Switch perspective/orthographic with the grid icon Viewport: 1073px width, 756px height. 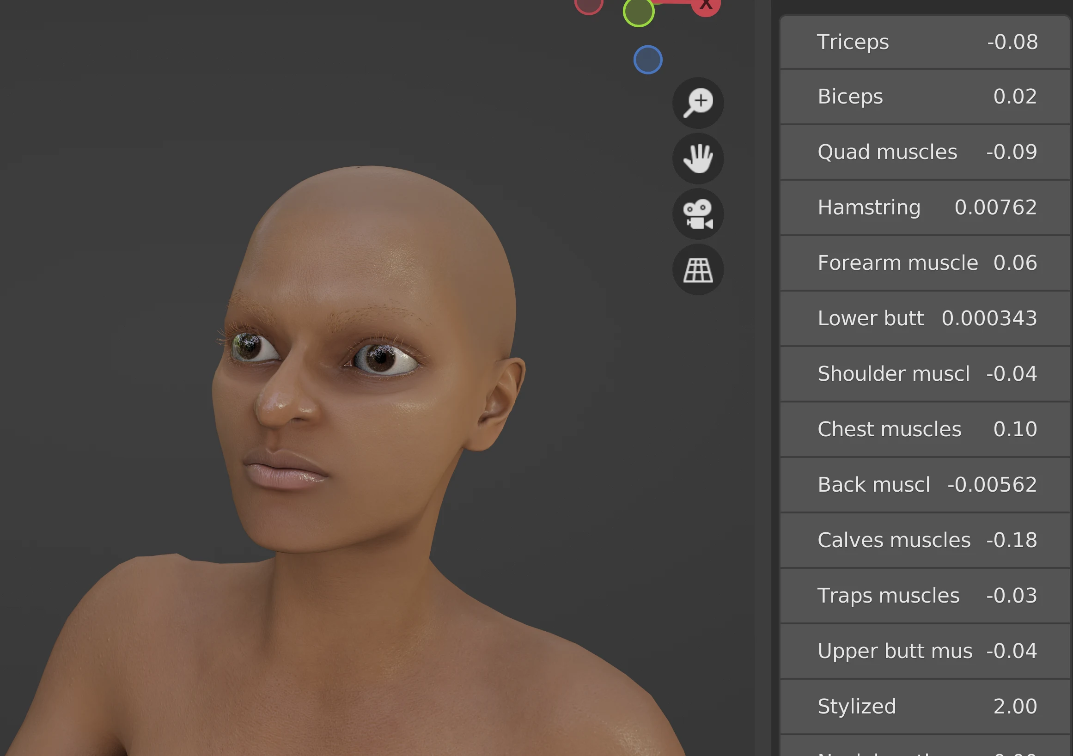coord(698,269)
